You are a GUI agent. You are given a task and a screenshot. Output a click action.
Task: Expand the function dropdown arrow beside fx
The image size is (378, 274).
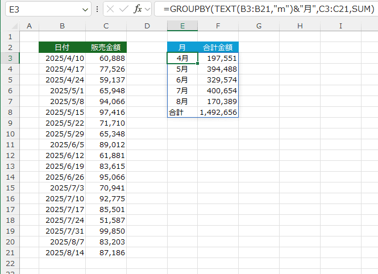pos(148,10)
